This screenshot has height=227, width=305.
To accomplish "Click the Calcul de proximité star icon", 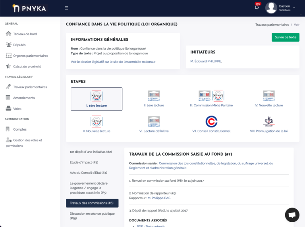I will pos(8,66).
